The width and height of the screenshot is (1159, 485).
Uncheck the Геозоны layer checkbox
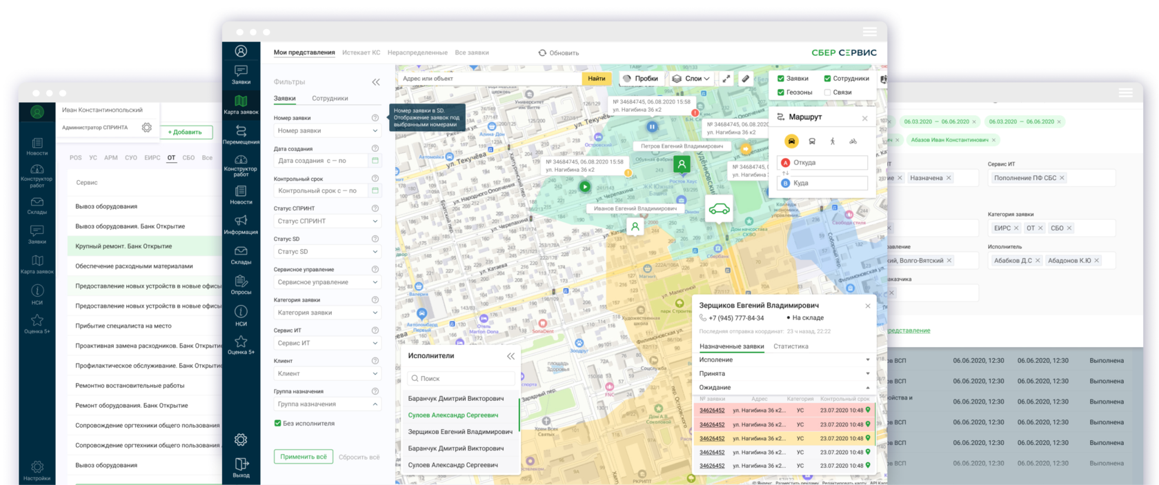[x=781, y=92]
